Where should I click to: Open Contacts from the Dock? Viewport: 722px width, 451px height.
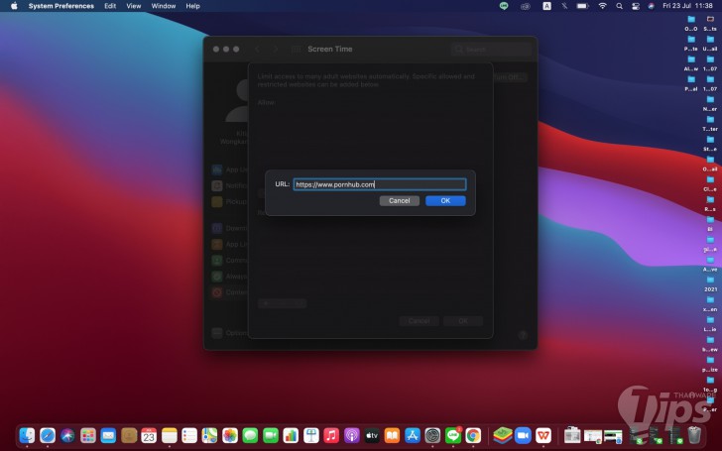pos(129,435)
